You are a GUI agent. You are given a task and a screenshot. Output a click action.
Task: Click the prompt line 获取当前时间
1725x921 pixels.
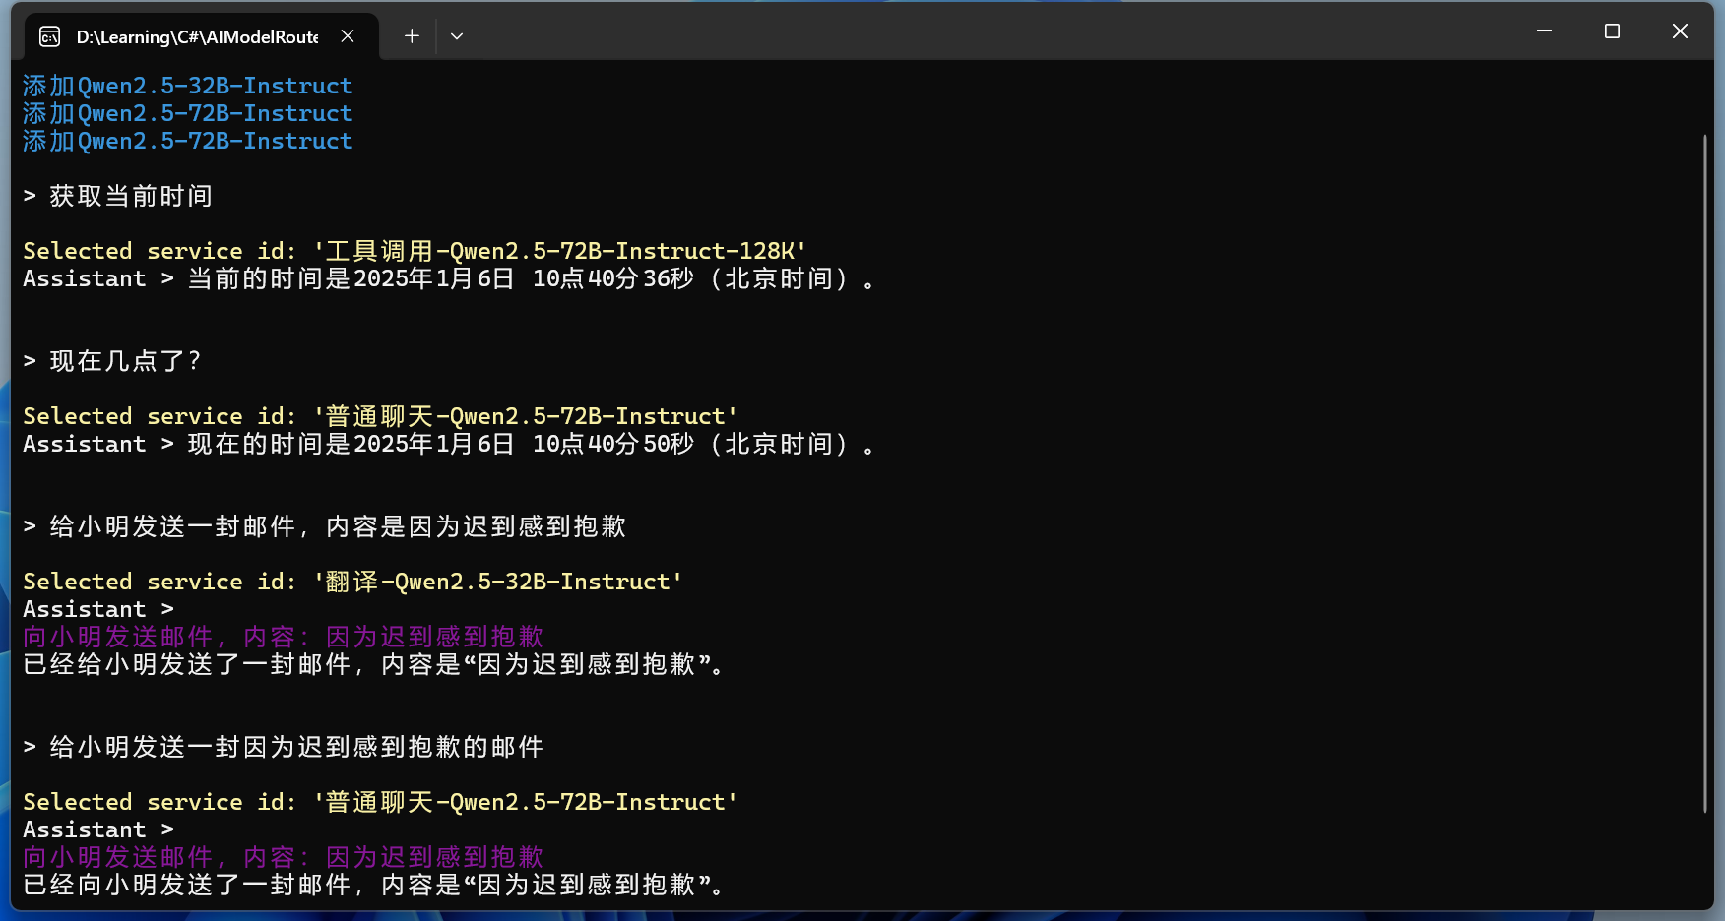[x=130, y=197]
